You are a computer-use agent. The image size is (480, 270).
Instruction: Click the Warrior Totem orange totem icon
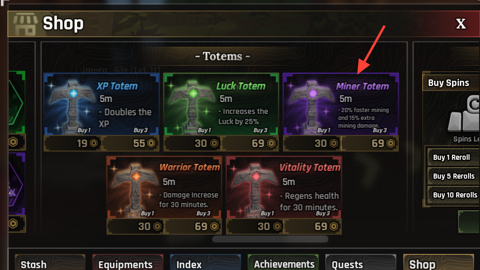[136, 188]
